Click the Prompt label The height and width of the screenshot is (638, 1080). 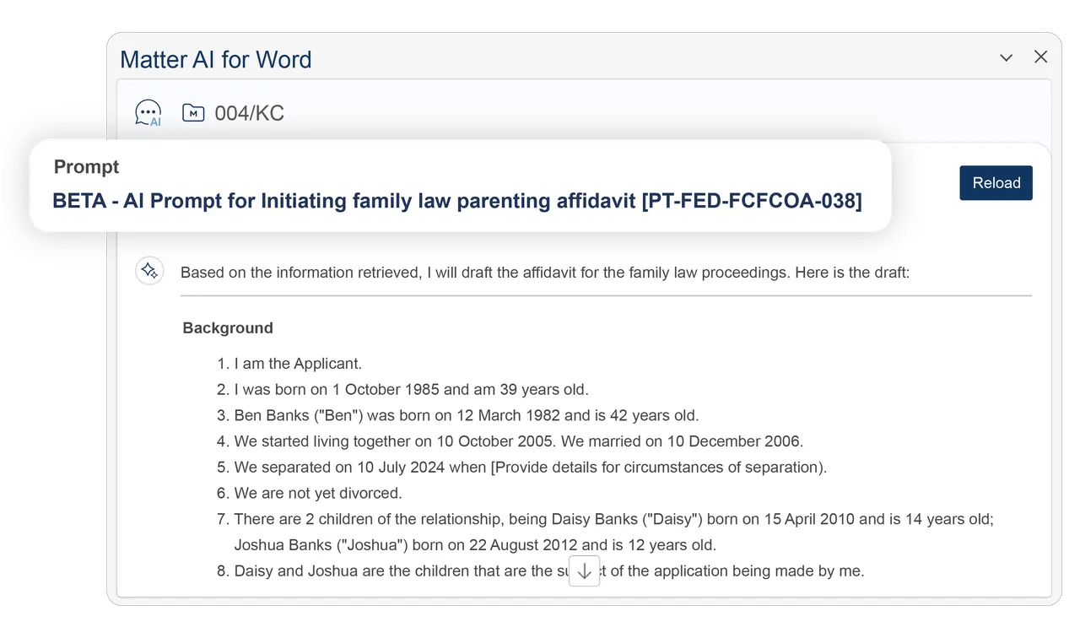pos(86,167)
